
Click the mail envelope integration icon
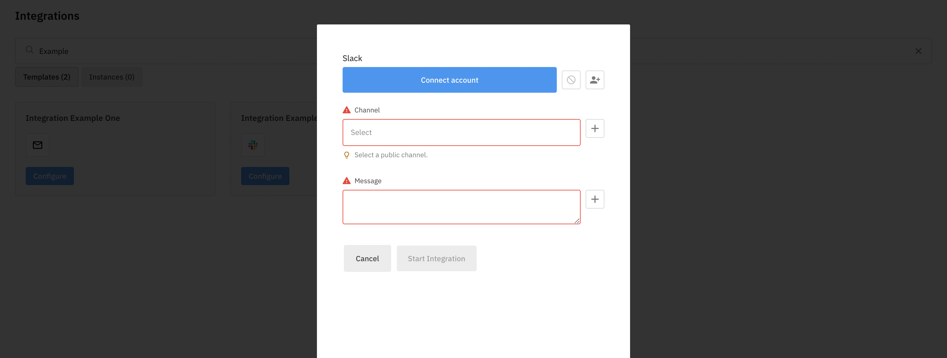pyautogui.click(x=38, y=145)
